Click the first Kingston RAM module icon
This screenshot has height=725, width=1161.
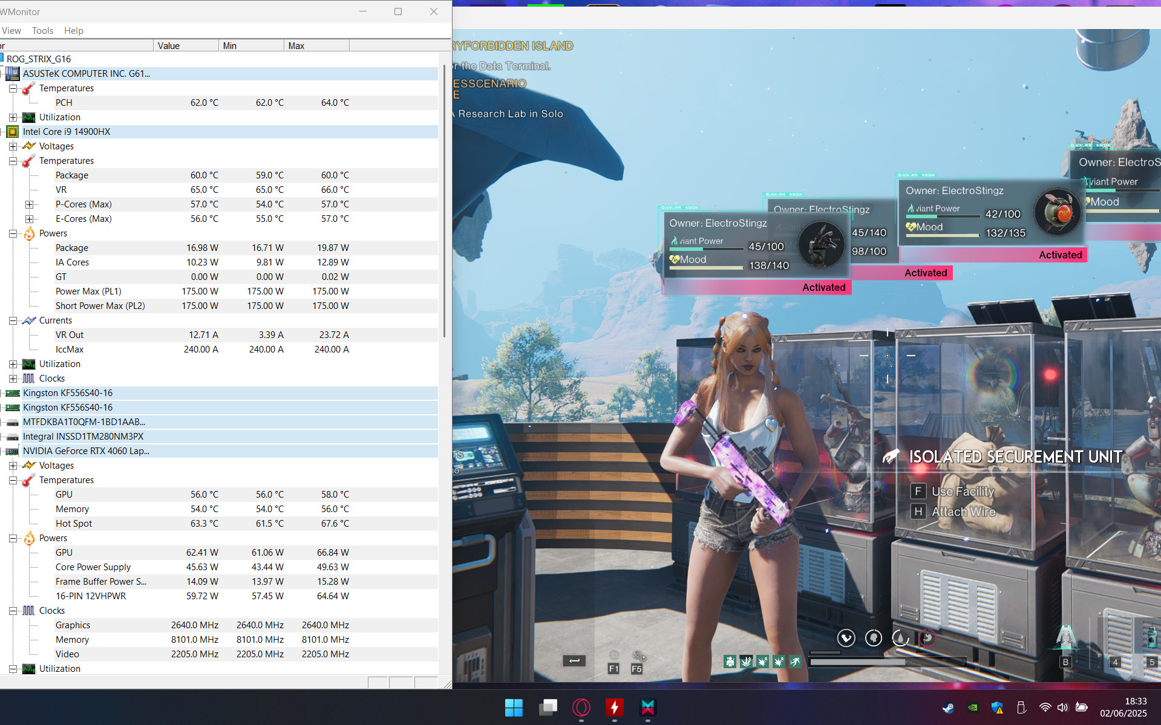13,393
